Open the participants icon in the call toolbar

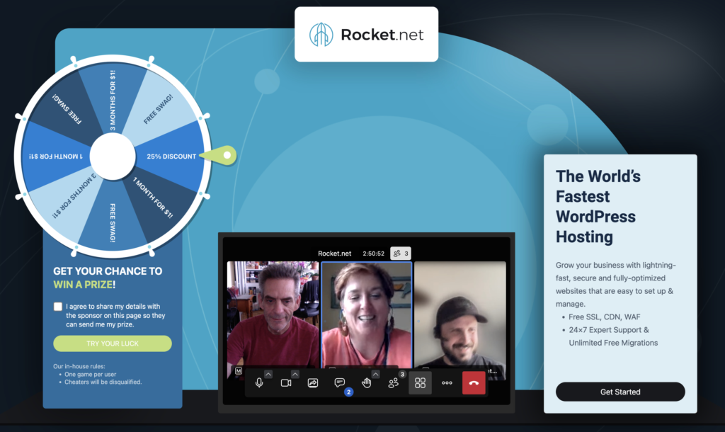click(x=394, y=383)
